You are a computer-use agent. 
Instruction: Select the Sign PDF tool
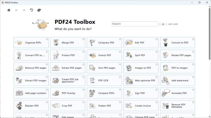pos(141,93)
